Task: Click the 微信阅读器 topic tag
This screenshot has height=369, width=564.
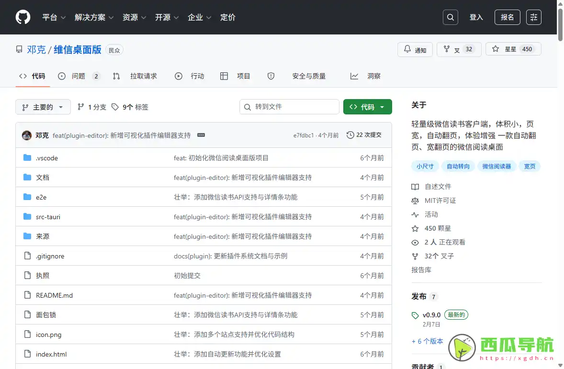Action: pos(496,166)
